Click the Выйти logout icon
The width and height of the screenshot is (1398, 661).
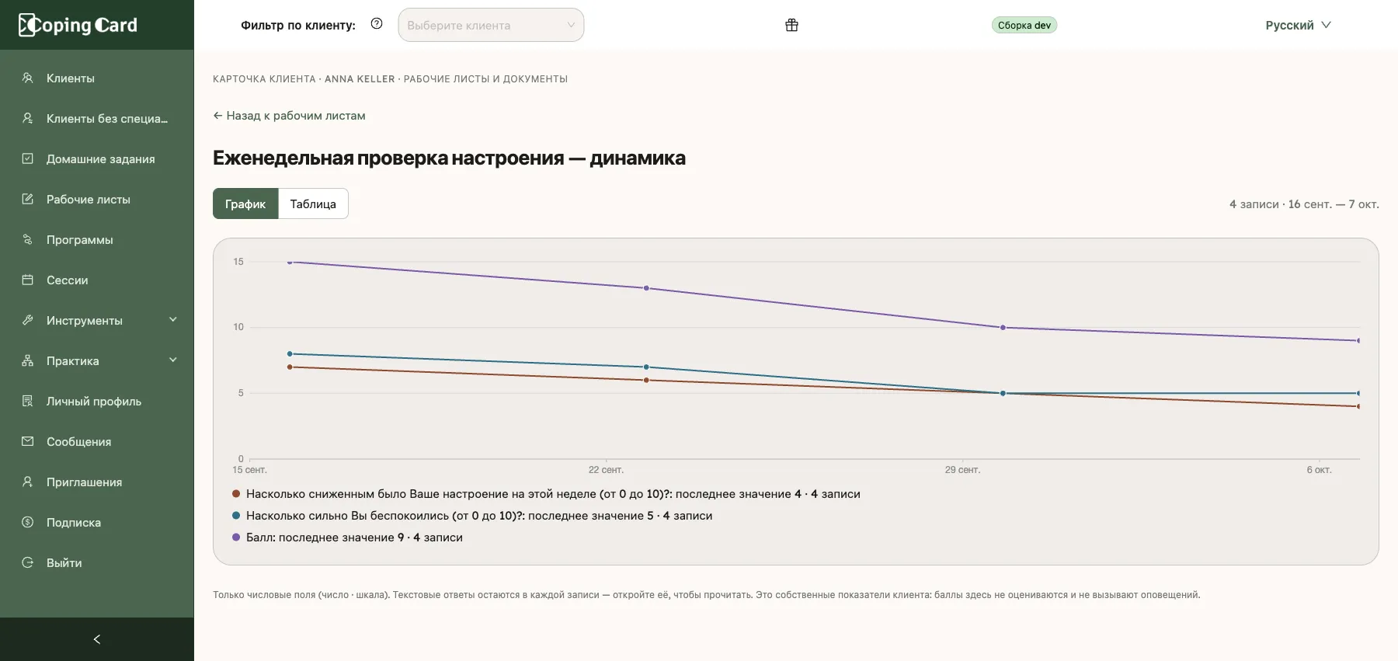pos(28,562)
